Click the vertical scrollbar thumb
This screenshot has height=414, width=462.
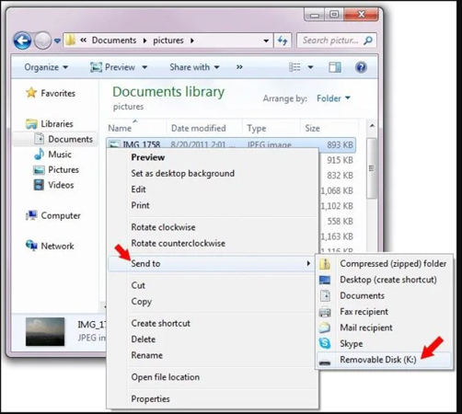(372, 168)
